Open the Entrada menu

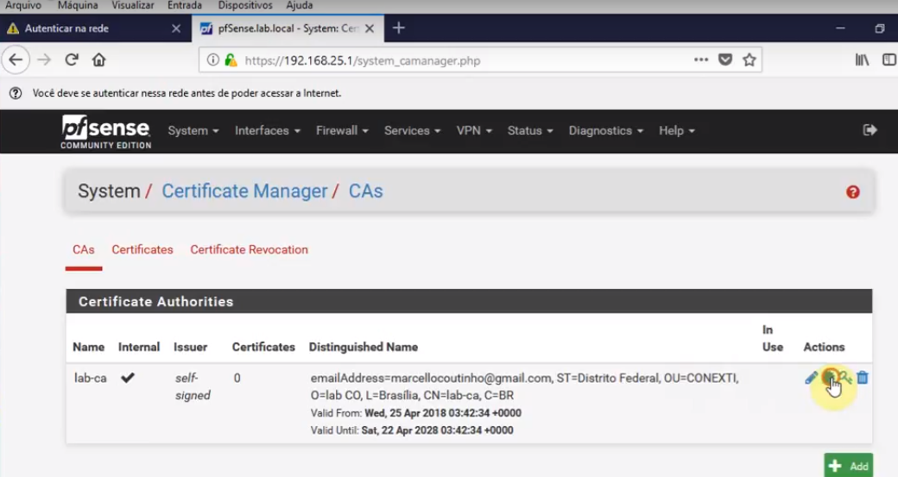(x=185, y=6)
